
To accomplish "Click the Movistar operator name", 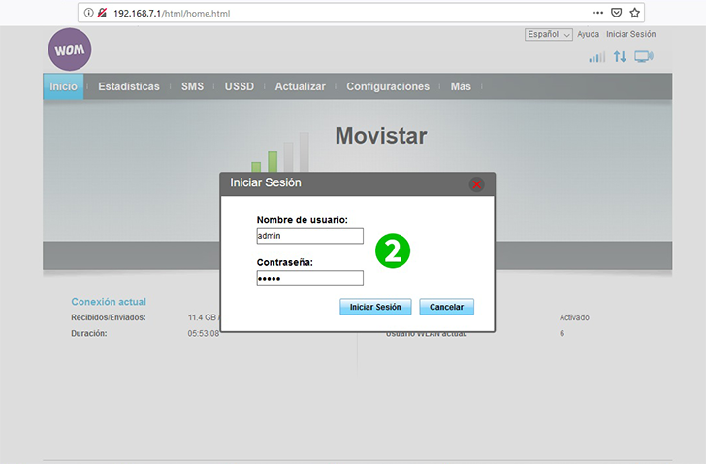I will (x=381, y=136).
